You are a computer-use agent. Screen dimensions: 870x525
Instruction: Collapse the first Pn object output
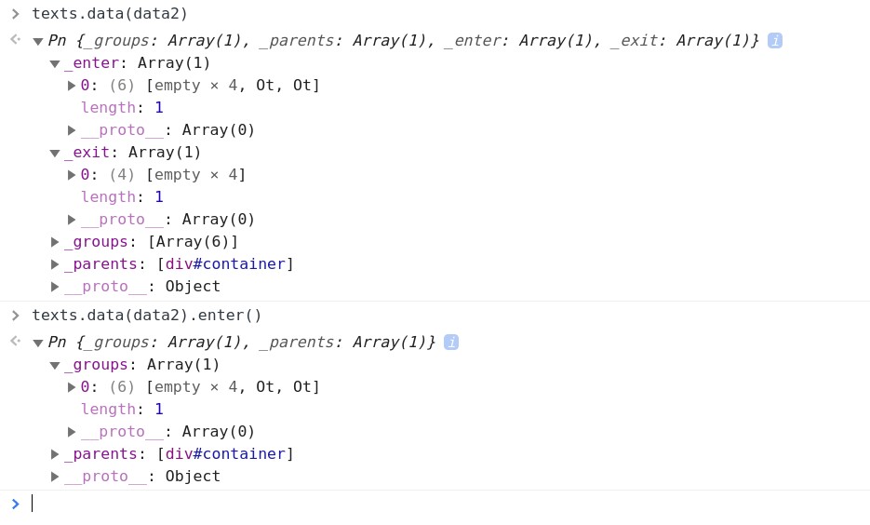(38, 41)
